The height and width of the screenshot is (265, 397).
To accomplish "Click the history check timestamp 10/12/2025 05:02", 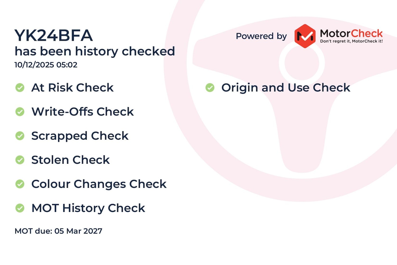I will pos(46,65).
